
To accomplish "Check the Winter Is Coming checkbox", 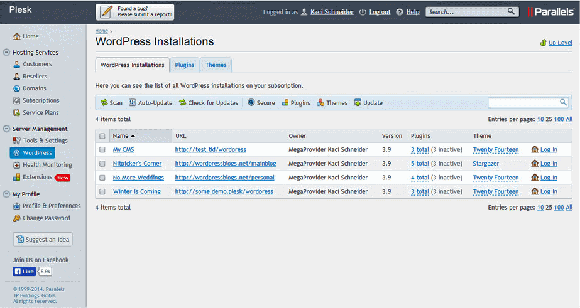I will point(102,191).
